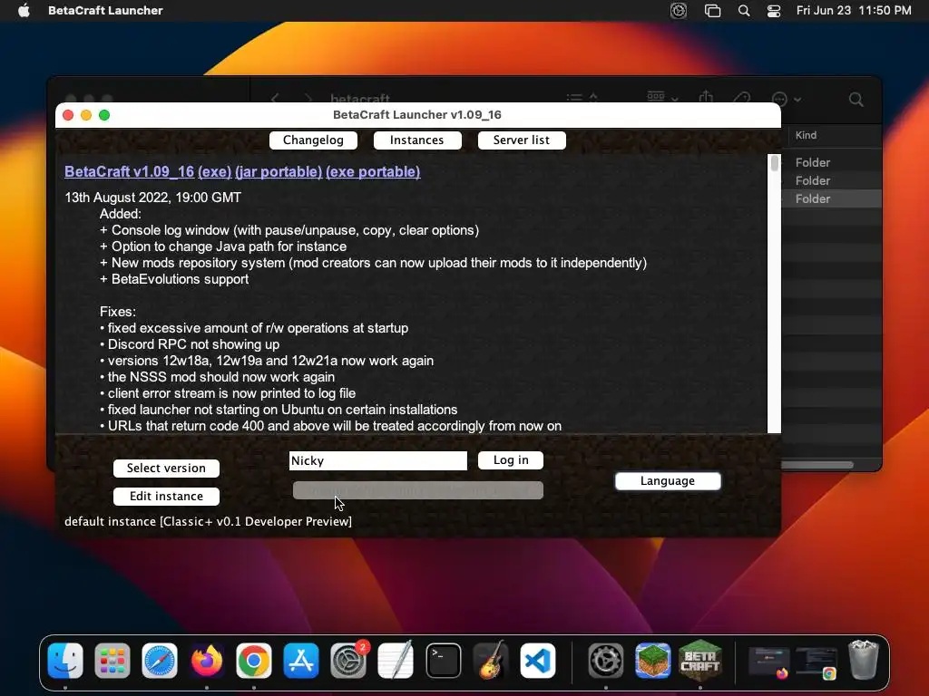Screen dimensions: 929x696
Task: Open the (exe portable) download link
Action: [373, 171]
